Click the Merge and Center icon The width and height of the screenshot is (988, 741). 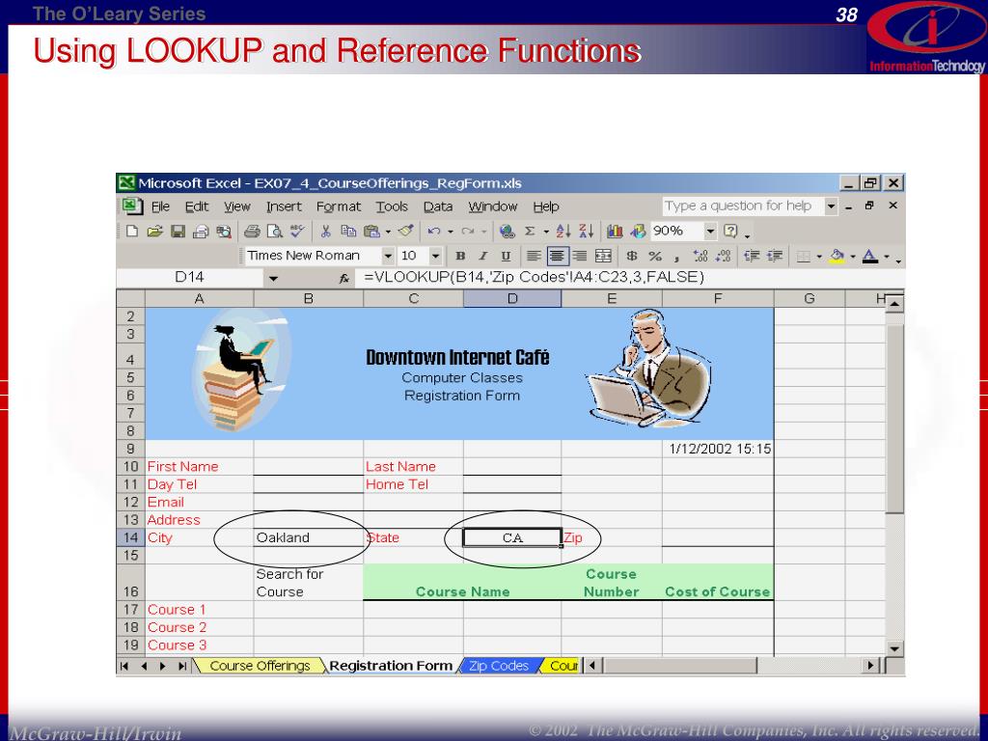tap(605, 256)
